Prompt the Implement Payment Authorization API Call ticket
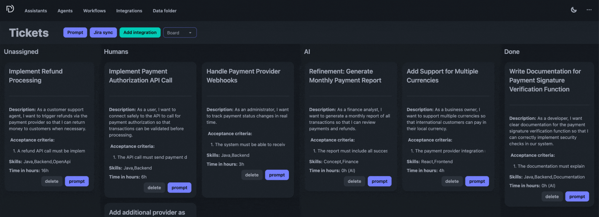599x217 pixels. 179,188
